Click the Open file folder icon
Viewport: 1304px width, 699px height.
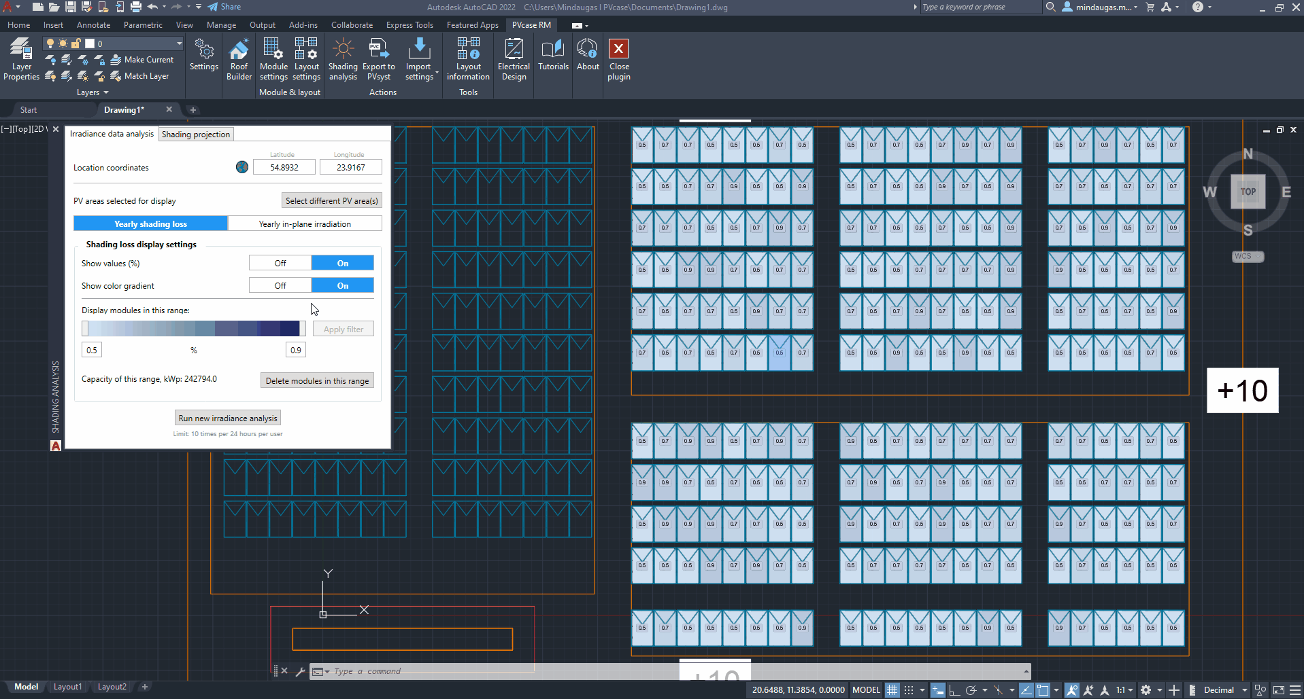54,7
